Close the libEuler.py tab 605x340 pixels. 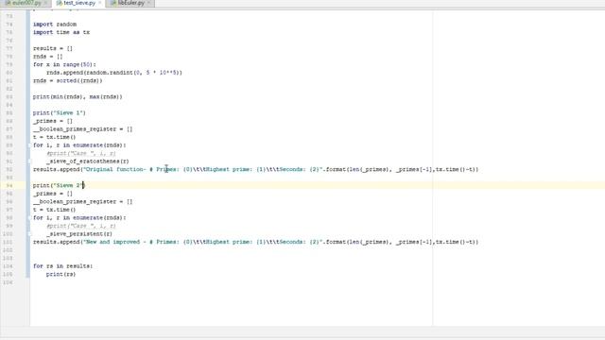pyautogui.click(x=149, y=3)
